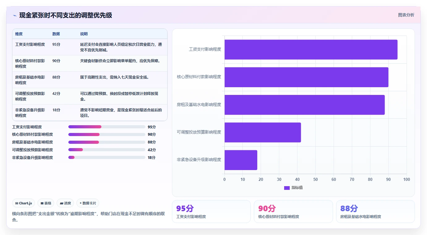Click table cell 工资支付影响程度
Viewport: 427px width, 235px height.
tap(30, 45)
